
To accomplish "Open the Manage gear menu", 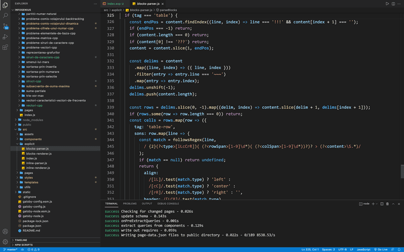I will tap(6, 242).
